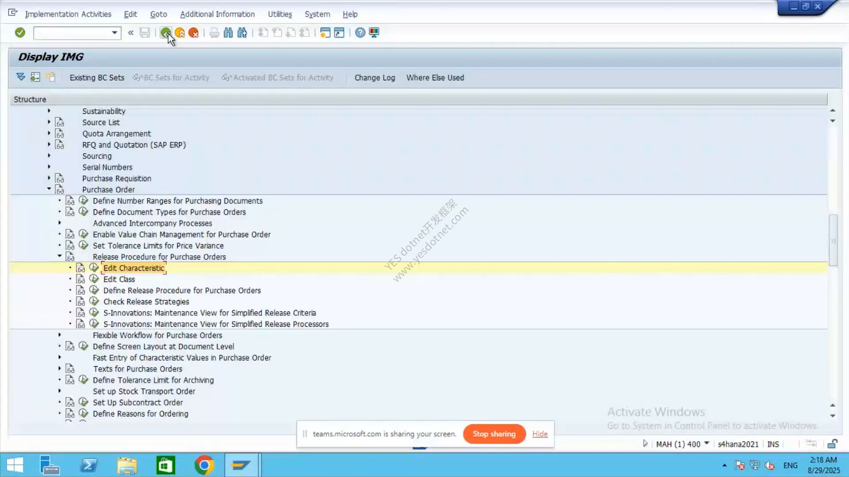Click the green Back arrow icon
Viewport: 849px width, 477px height.
pos(165,33)
